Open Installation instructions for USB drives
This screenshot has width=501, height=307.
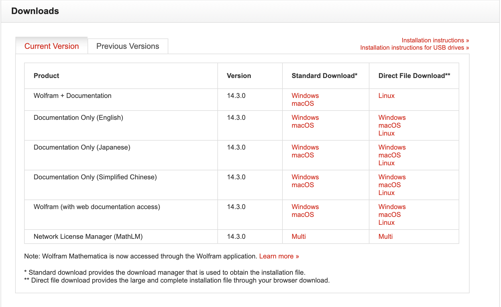tap(415, 47)
